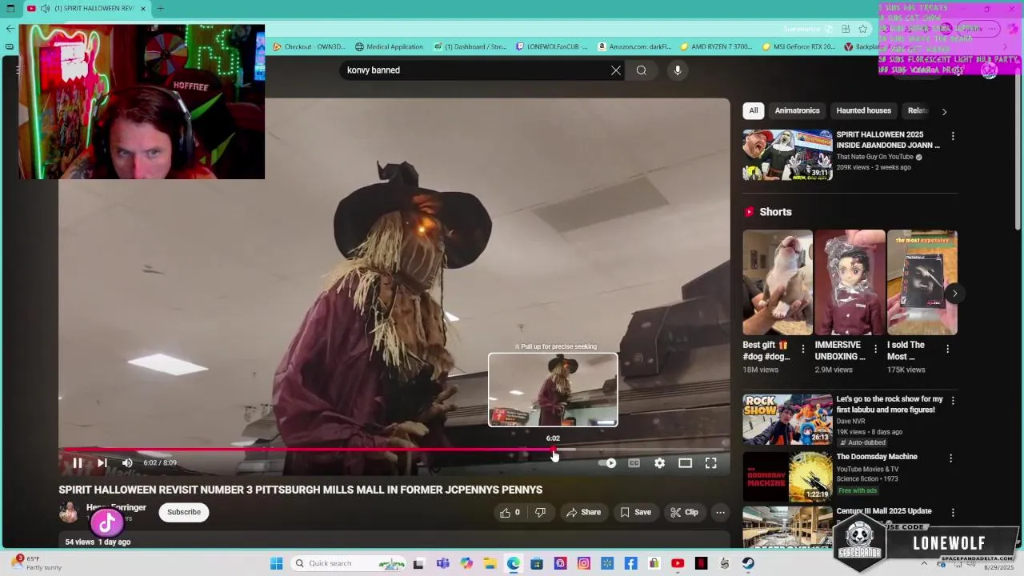1024x576 pixels.
Task: Open the '(1) Dashboard / Stre...' bookmark
Action: (470, 47)
